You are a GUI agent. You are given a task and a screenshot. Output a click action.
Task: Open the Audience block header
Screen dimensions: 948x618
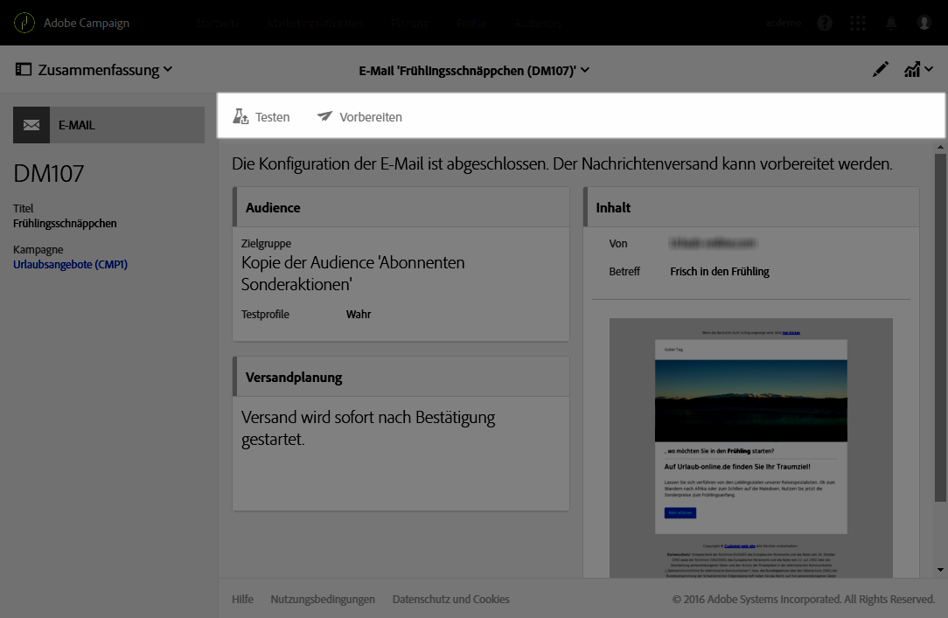pyautogui.click(x=401, y=207)
